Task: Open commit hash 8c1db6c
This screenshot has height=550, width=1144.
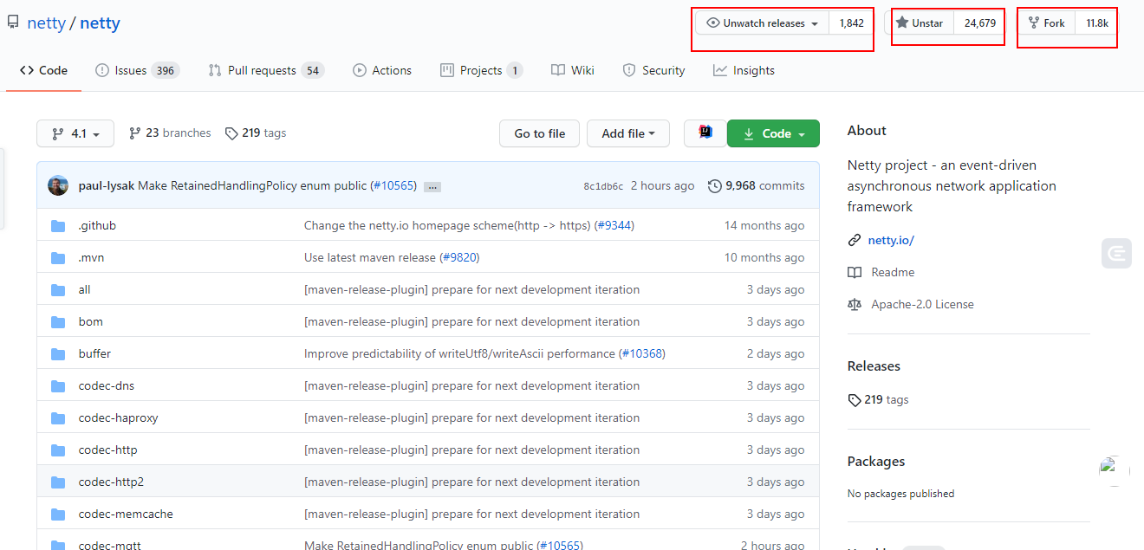Action: (603, 186)
